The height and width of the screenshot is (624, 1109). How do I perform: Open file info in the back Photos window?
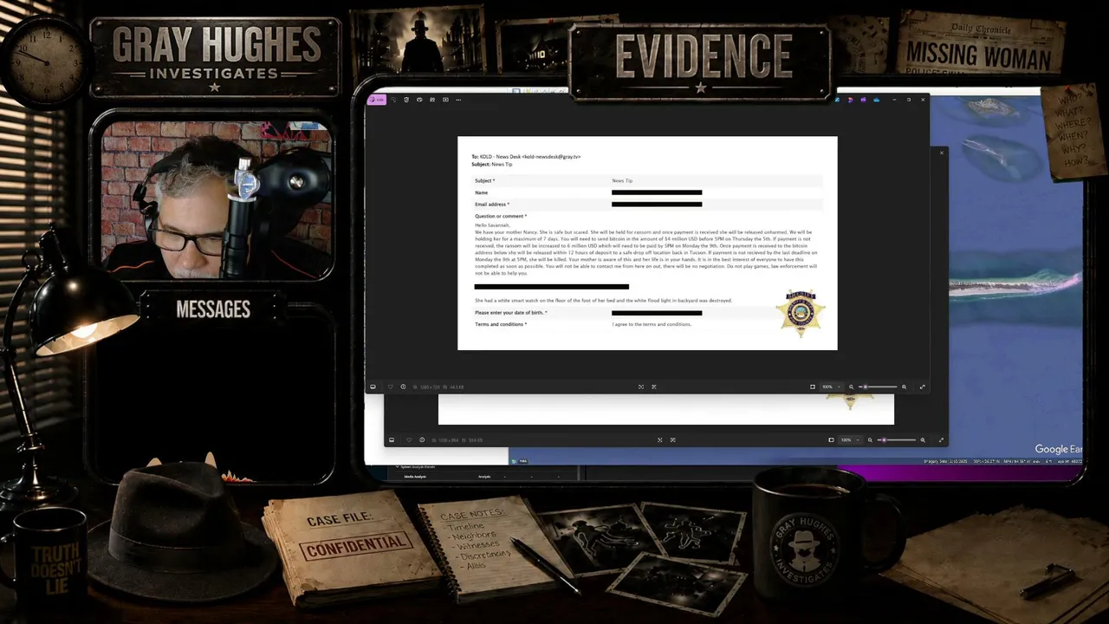coord(422,439)
